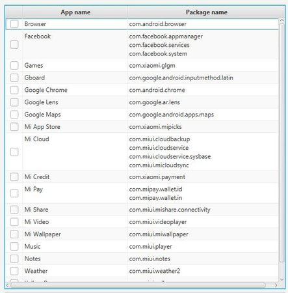Click the Mi App Store name
288x293 pixels.
click(42, 127)
